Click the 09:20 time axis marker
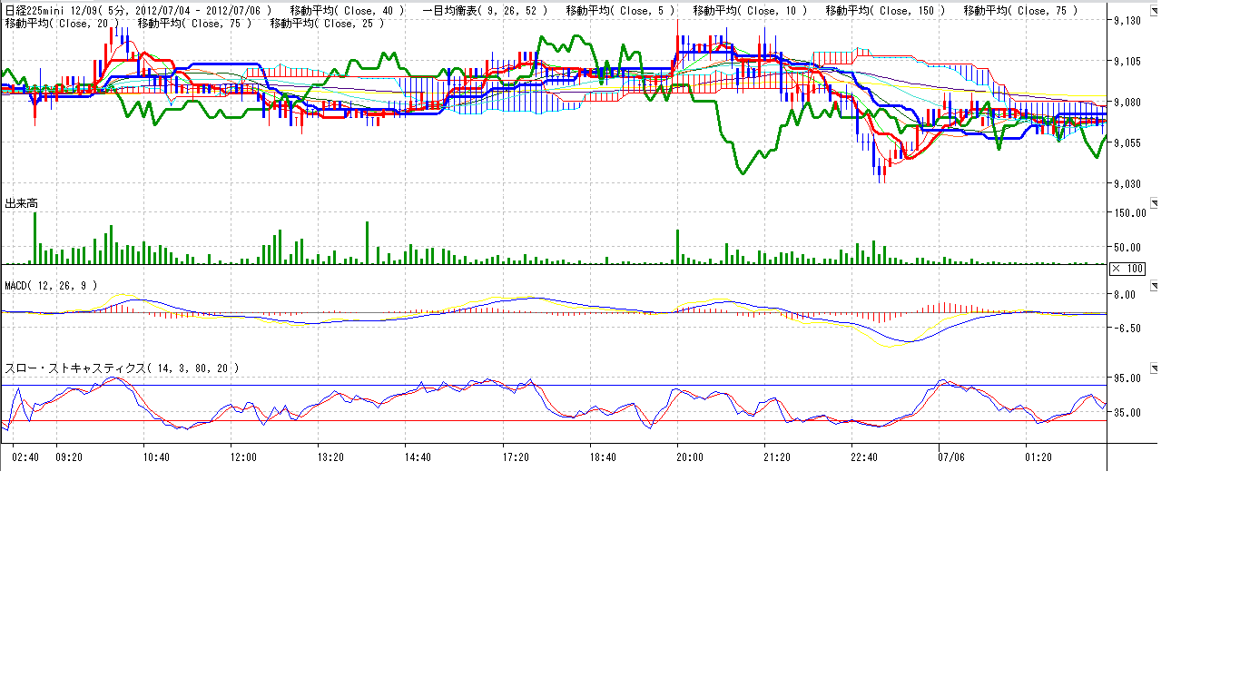 click(x=69, y=457)
